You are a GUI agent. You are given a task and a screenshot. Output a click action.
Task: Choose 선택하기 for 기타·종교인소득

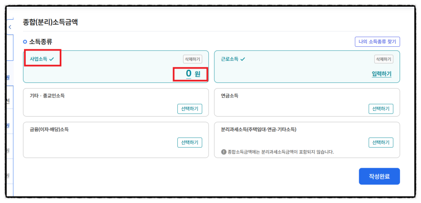(190, 109)
